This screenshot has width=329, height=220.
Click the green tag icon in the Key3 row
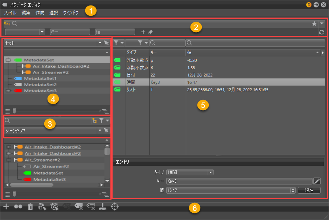tap(117, 82)
